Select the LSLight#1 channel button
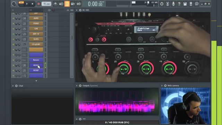222x125 pixels. [36, 44]
